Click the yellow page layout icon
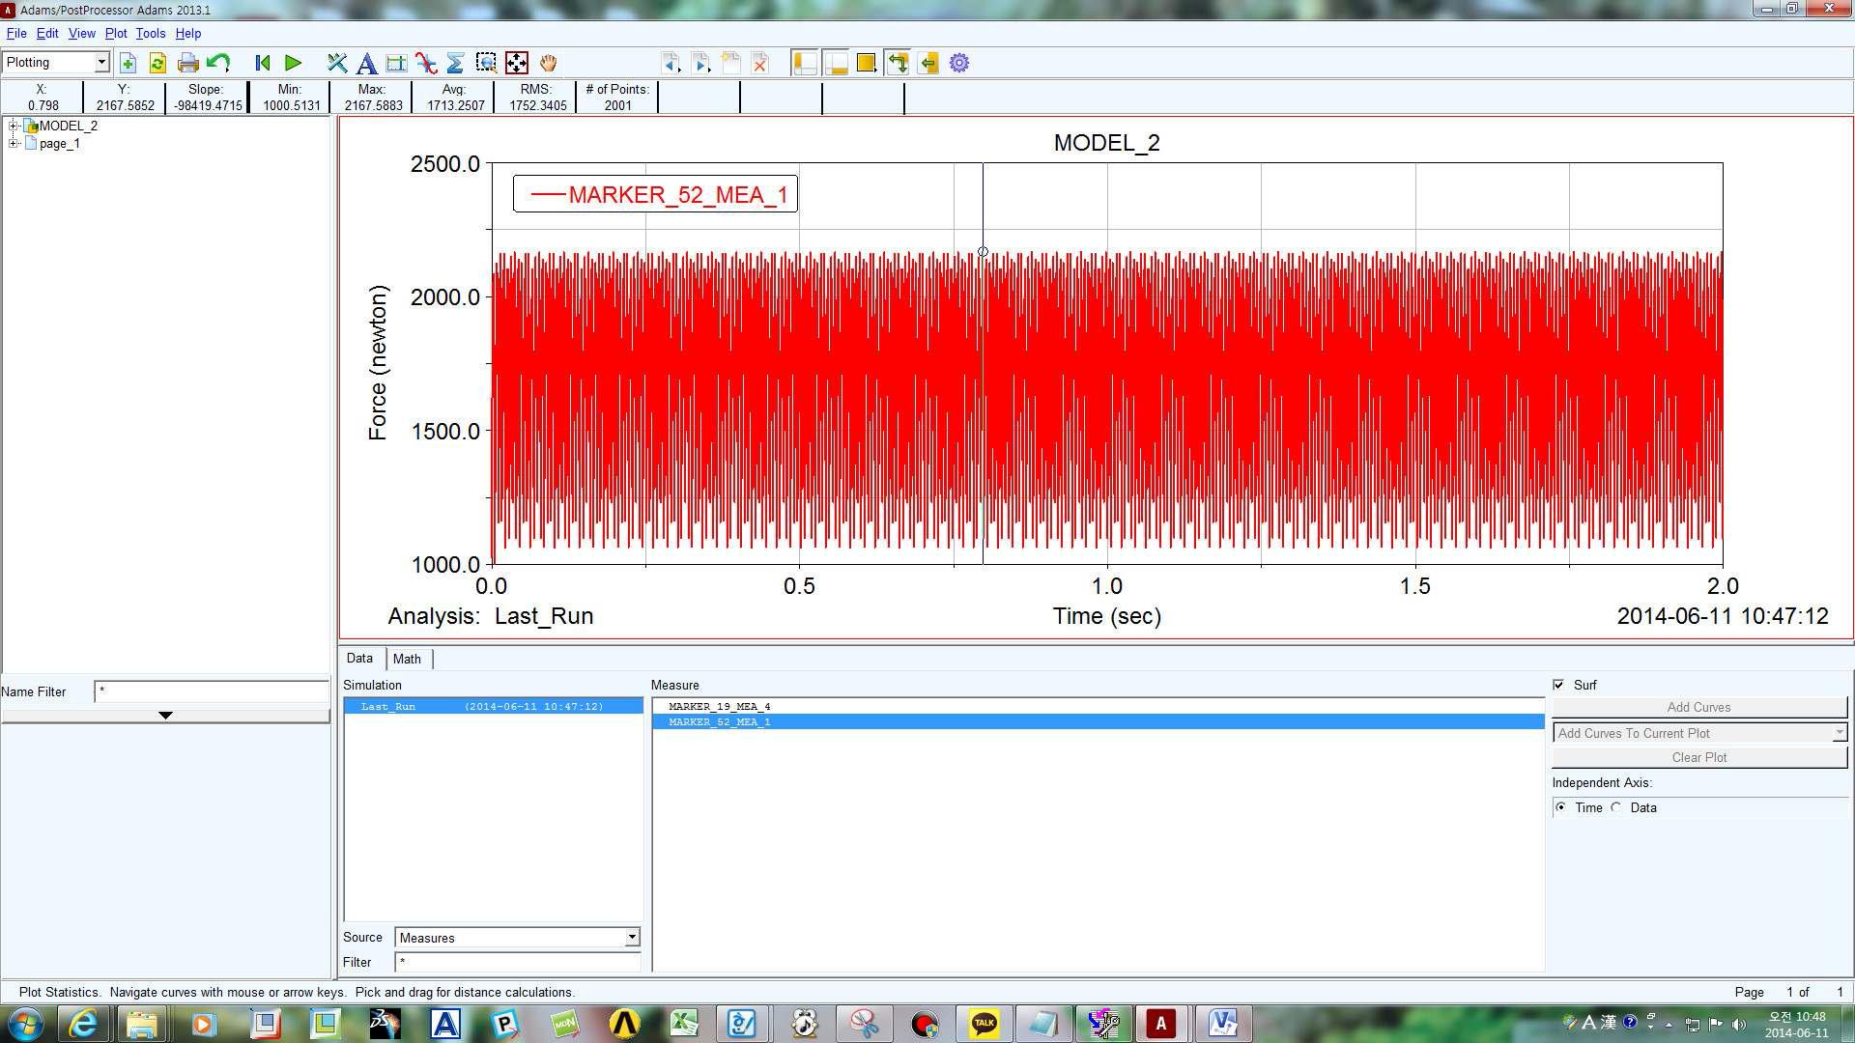Screen dimensions: 1855x1043 pos(867,64)
